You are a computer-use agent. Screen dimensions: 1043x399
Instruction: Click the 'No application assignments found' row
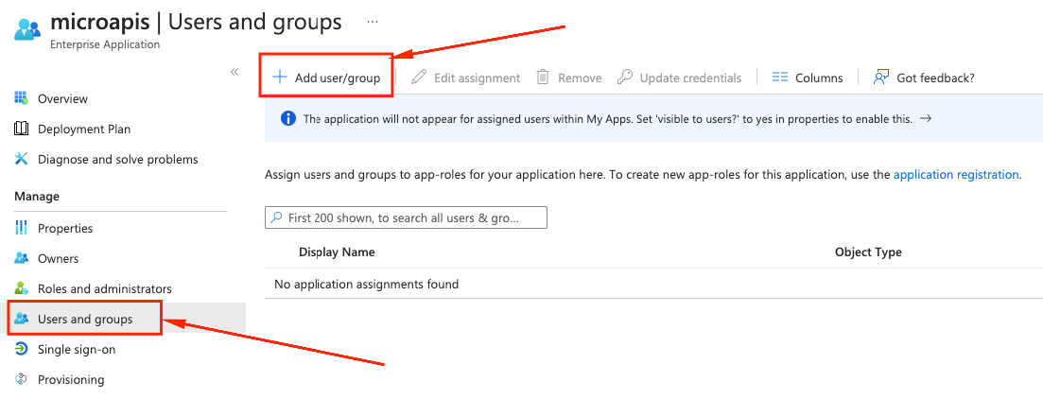pos(653,284)
